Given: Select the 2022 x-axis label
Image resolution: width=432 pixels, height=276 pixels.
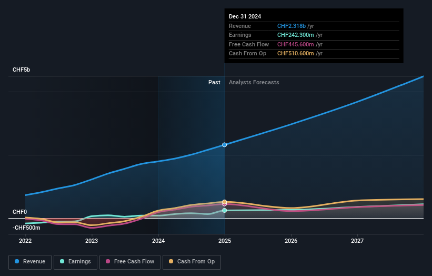Looking at the screenshot, I should (x=25, y=241).
